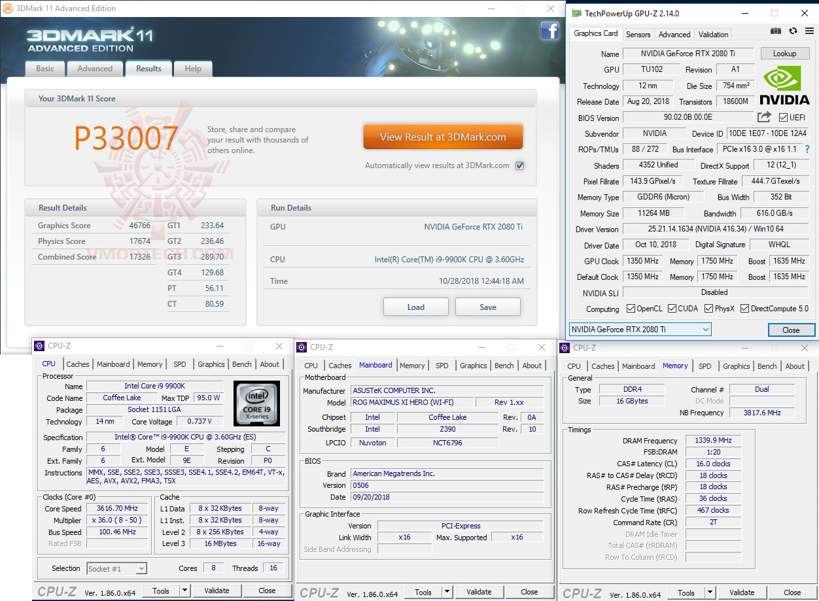Toggle the DirectCompute 5.0 checkbox
819x601 pixels.
coord(744,309)
